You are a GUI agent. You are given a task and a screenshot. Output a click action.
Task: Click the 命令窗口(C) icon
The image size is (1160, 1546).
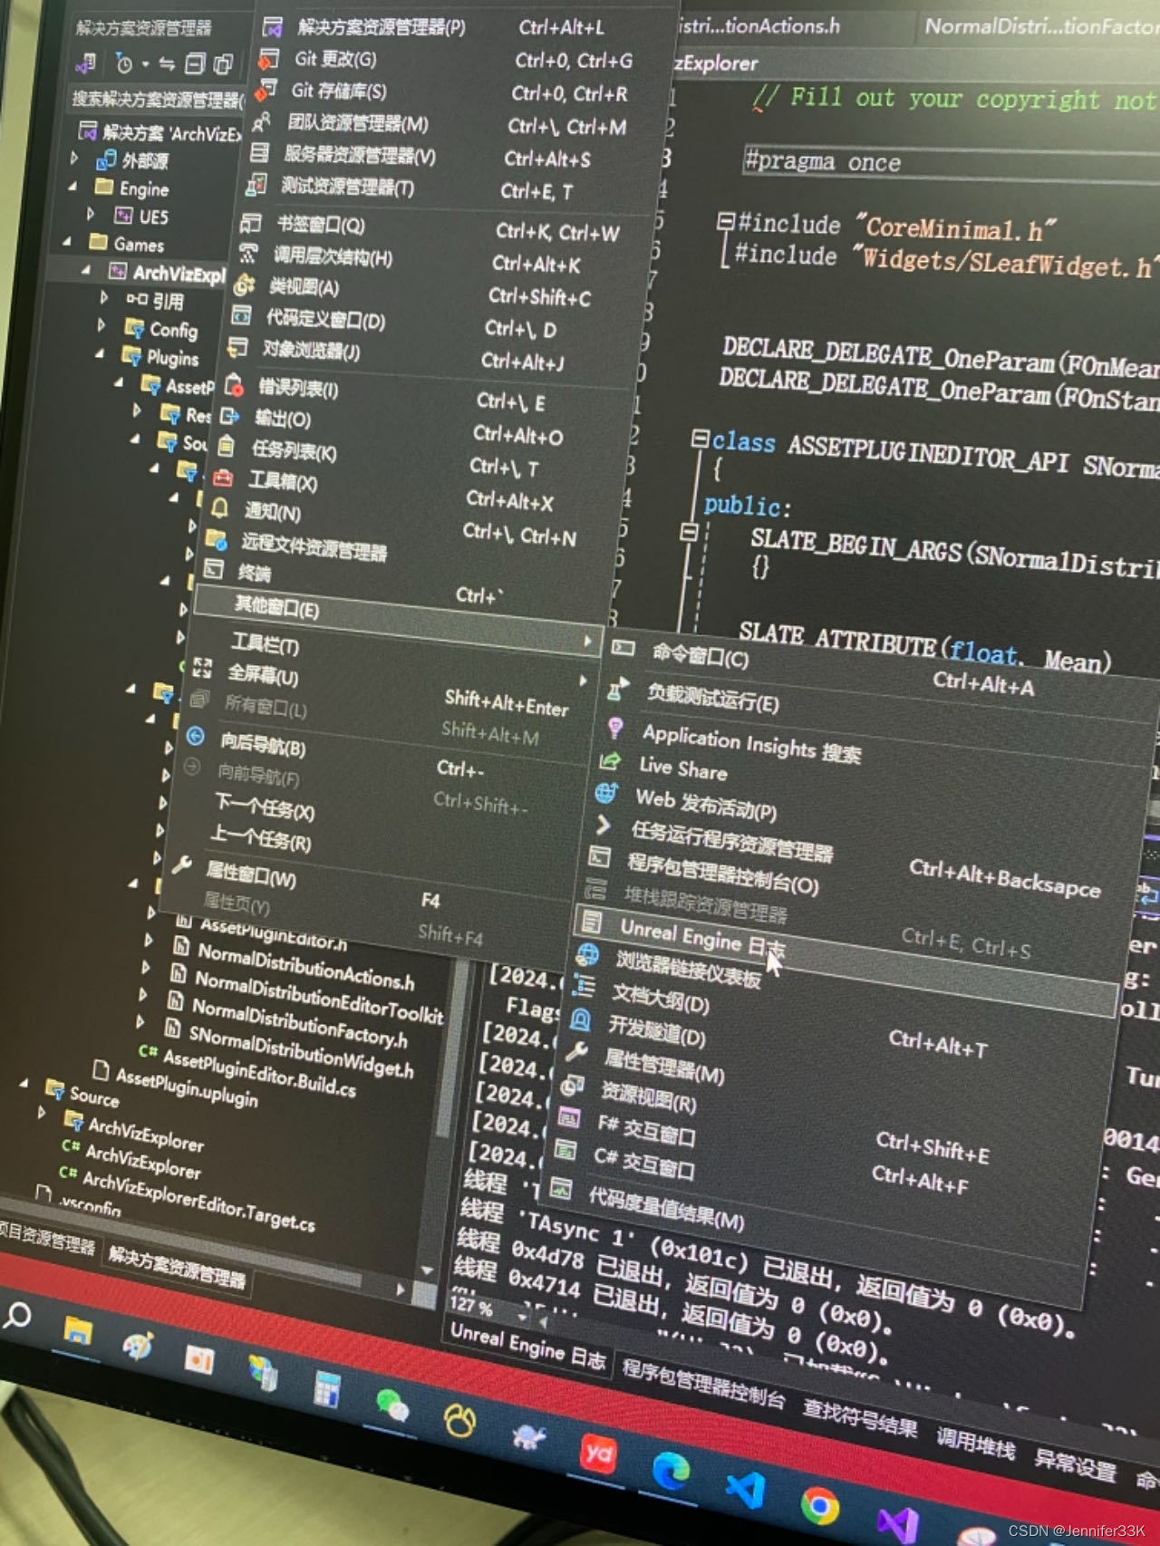coord(623,648)
